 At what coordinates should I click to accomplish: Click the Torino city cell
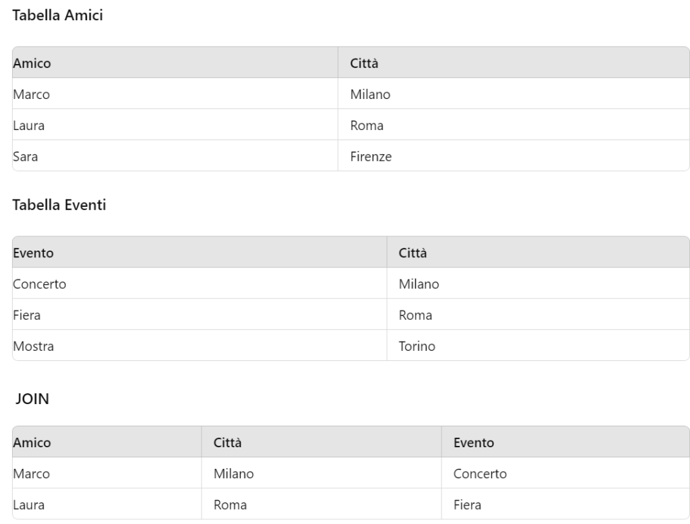coord(417,347)
